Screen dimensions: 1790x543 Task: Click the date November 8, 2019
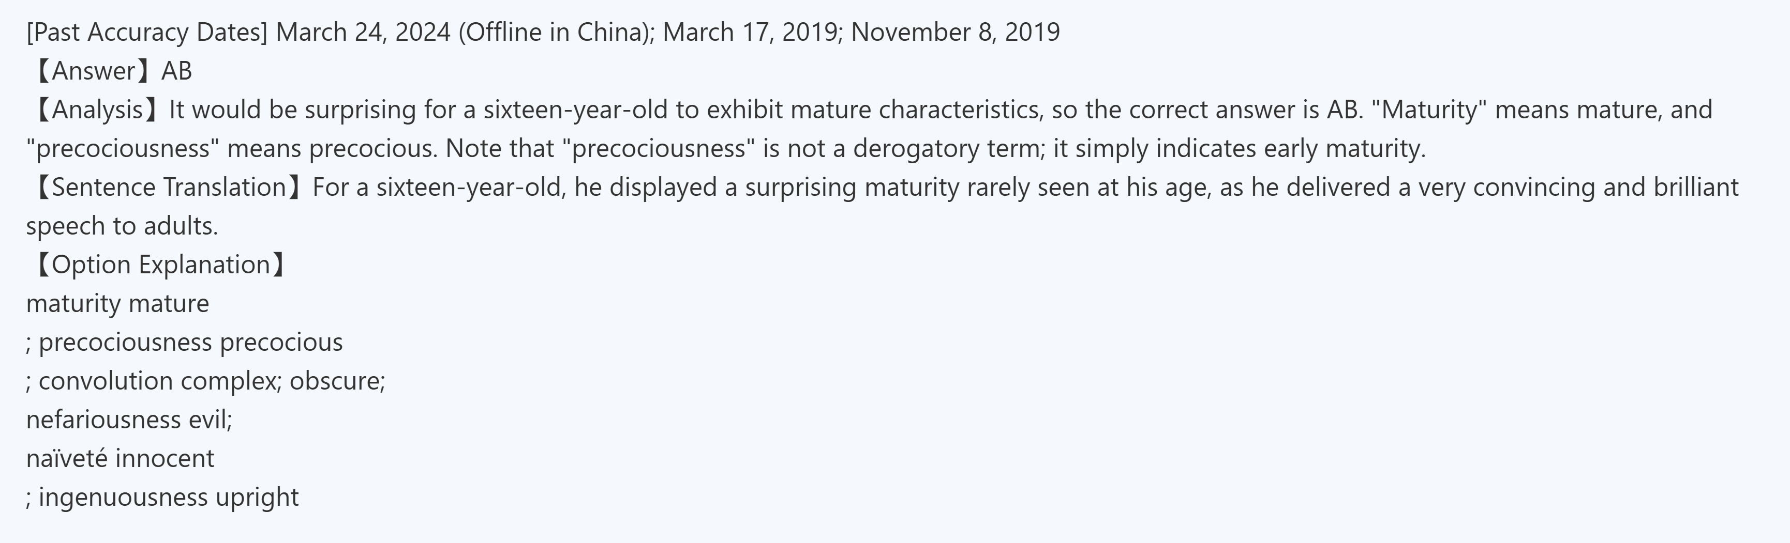pyautogui.click(x=956, y=33)
